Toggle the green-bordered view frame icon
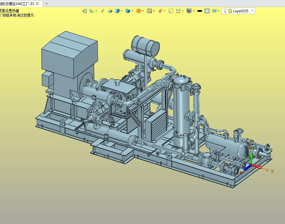The height and width of the screenshot is (224, 285). click(171, 11)
